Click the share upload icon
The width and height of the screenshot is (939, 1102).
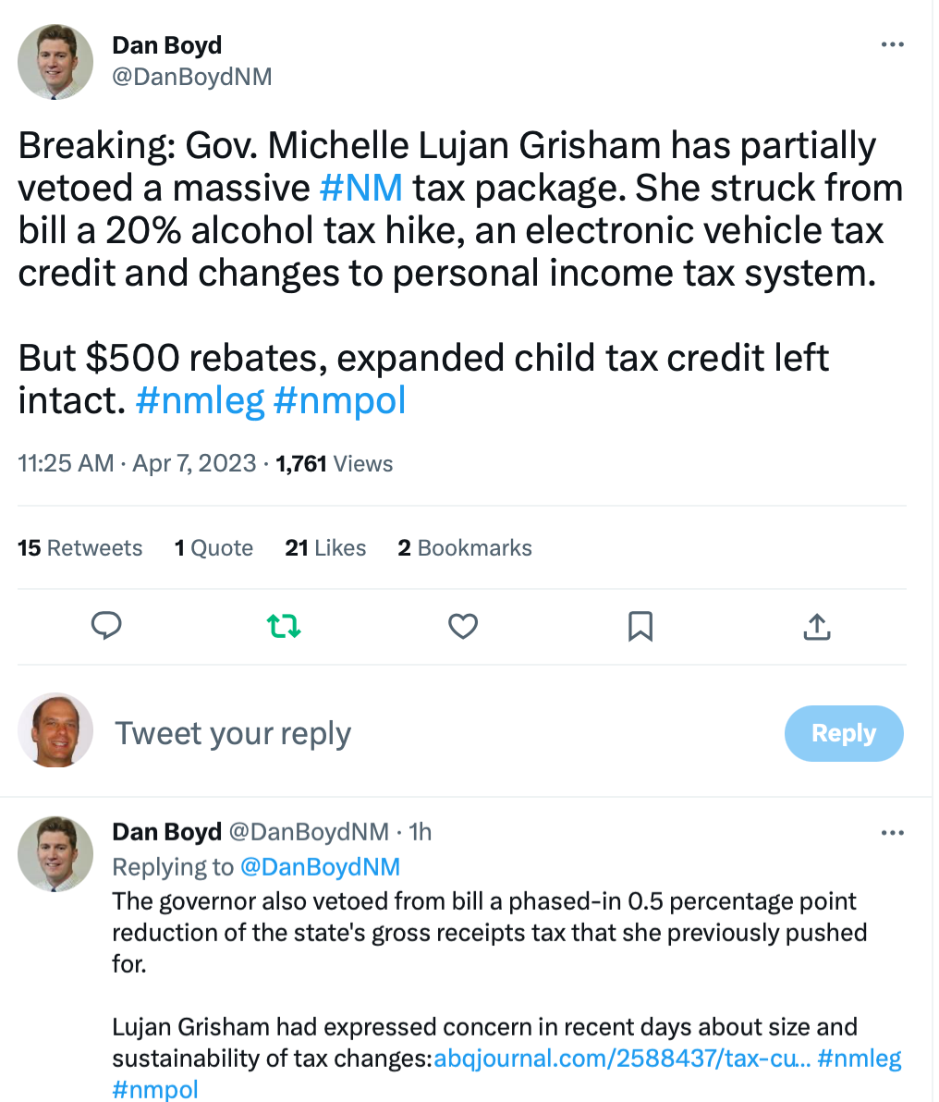816,627
